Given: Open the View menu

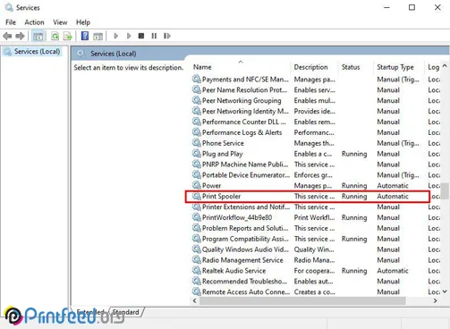Looking at the screenshot, I should point(60,22).
